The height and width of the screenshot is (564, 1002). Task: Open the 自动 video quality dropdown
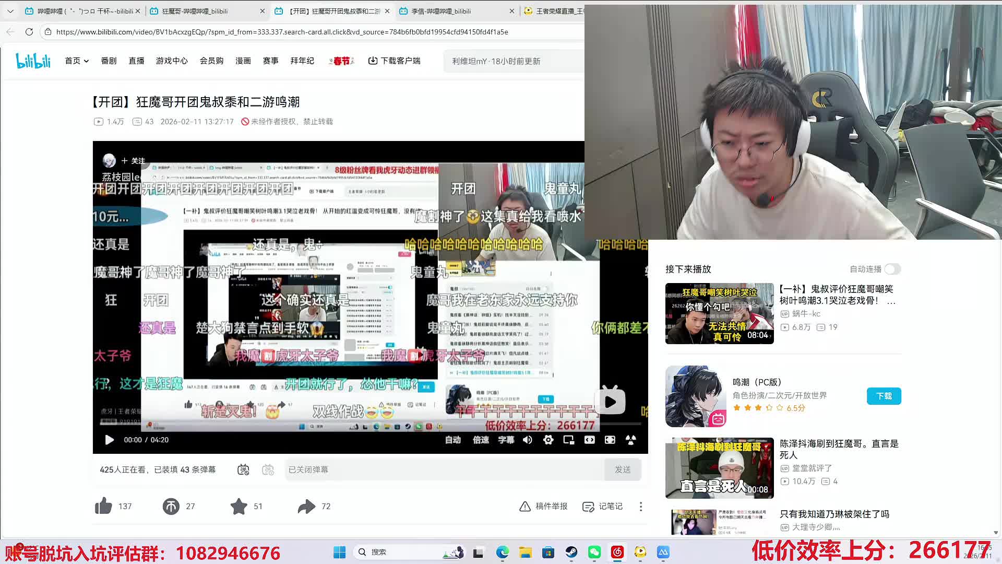click(x=452, y=440)
